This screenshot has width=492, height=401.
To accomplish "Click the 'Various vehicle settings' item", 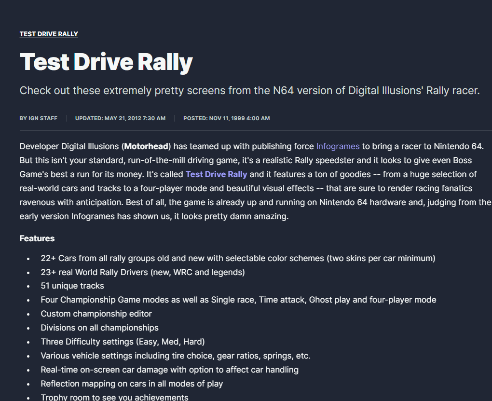I will pyautogui.click(x=176, y=356).
